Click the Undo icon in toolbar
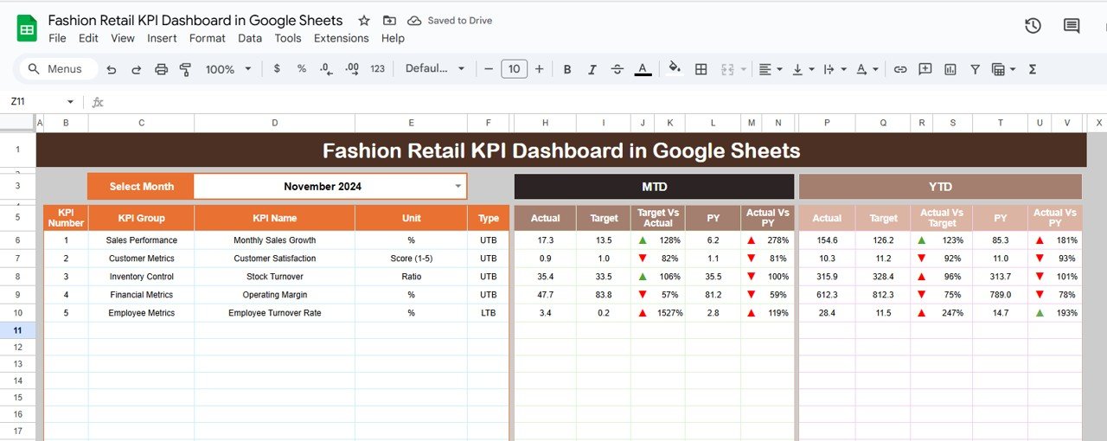The width and height of the screenshot is (1107, 441). pos(112,69)
